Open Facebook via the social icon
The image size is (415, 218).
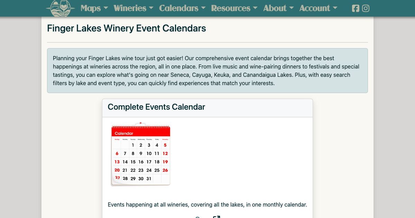click(x=356, y=8)
